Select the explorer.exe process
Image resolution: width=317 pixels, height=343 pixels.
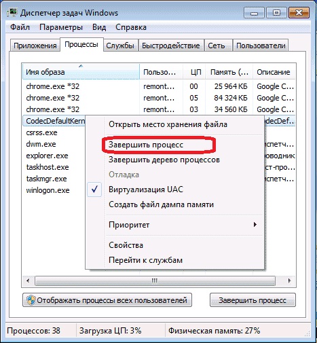tap(47, 156)
